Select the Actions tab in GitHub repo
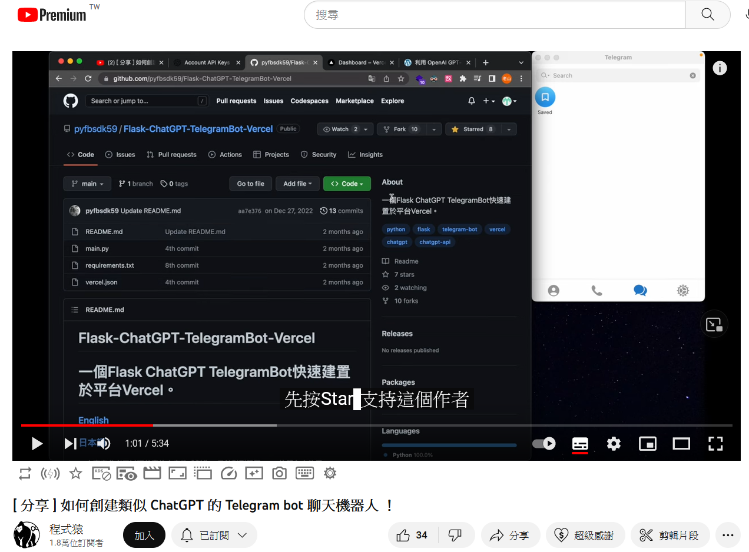Screen dimensions: 749x552 tap(225, 155)
